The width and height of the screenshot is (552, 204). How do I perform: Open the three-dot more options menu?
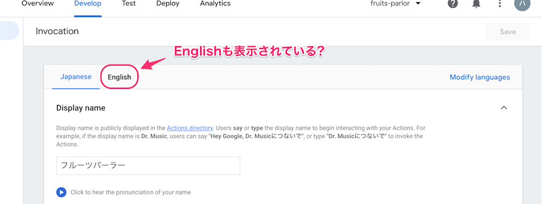[500, 4]
